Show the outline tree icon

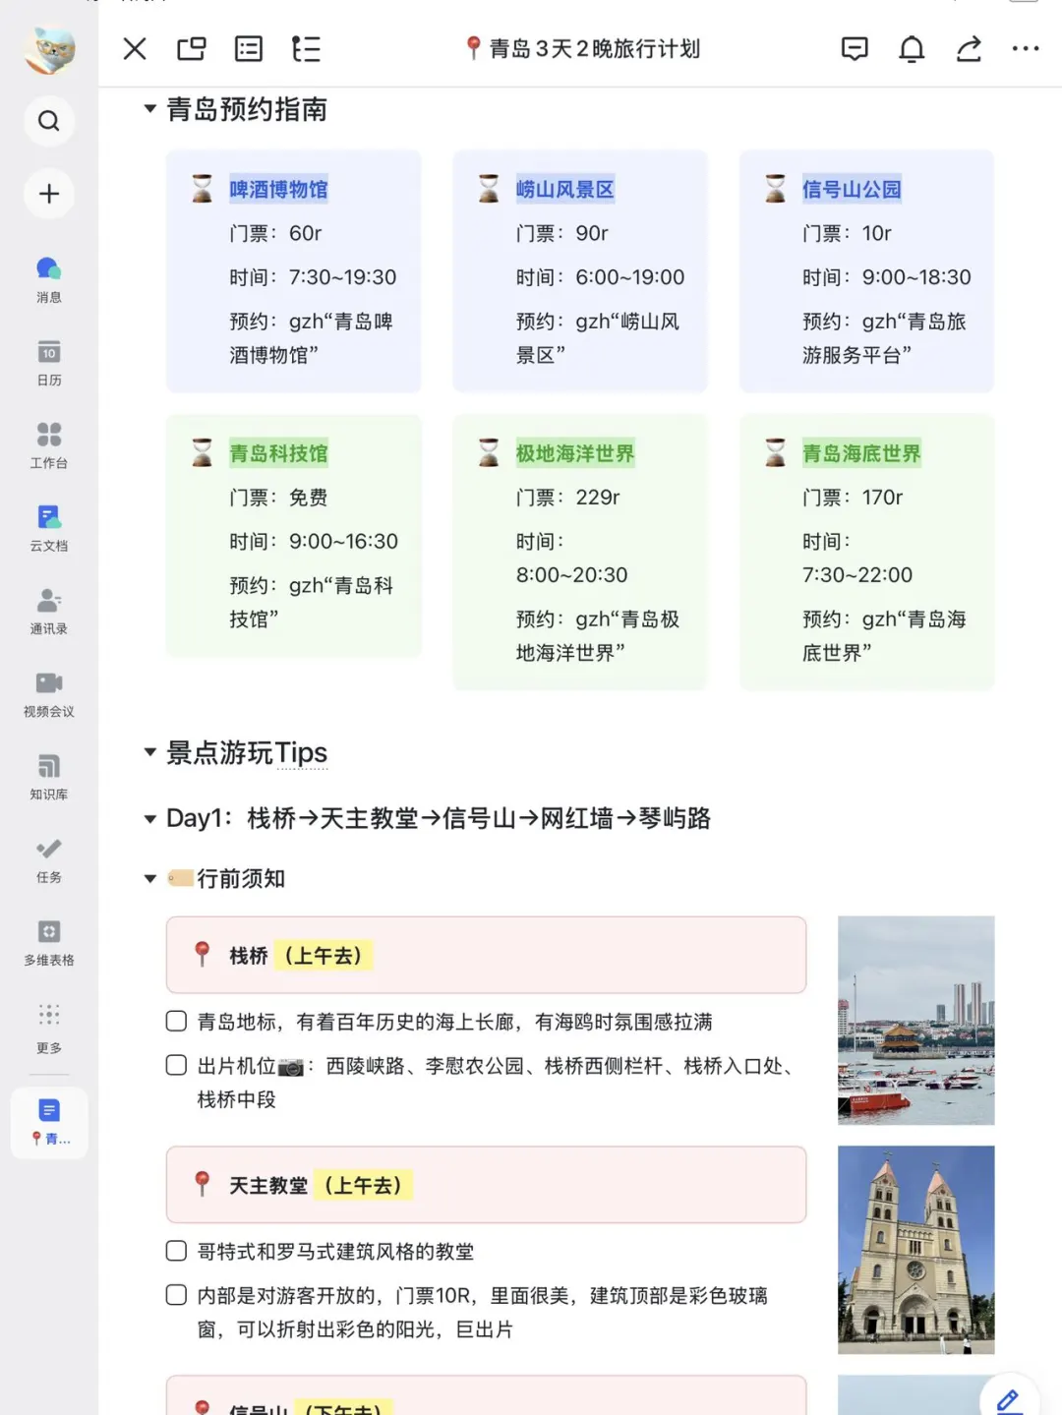tap(306, 48)
